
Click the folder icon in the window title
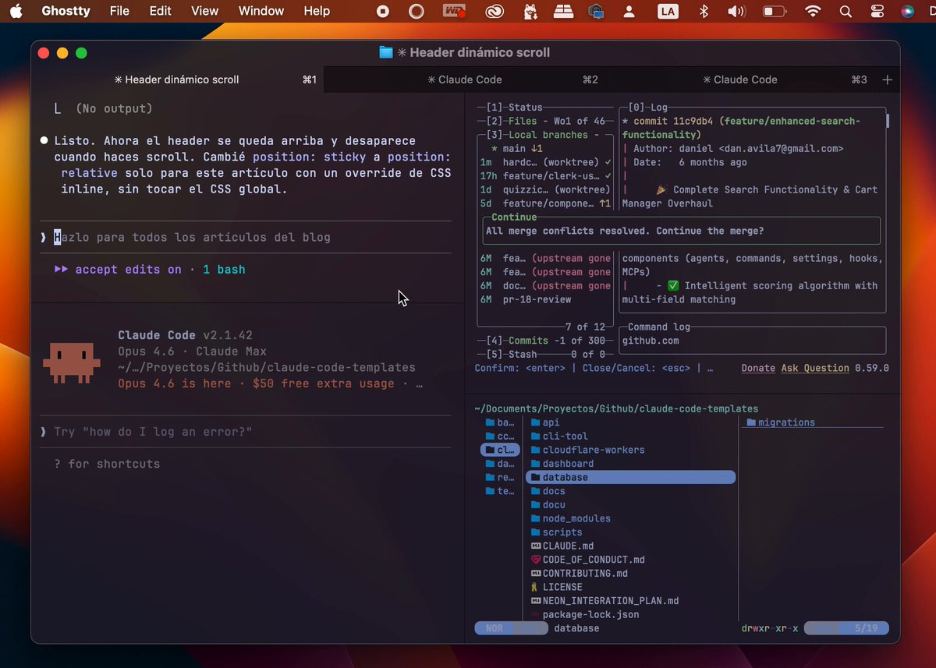[x=385, y=52]
